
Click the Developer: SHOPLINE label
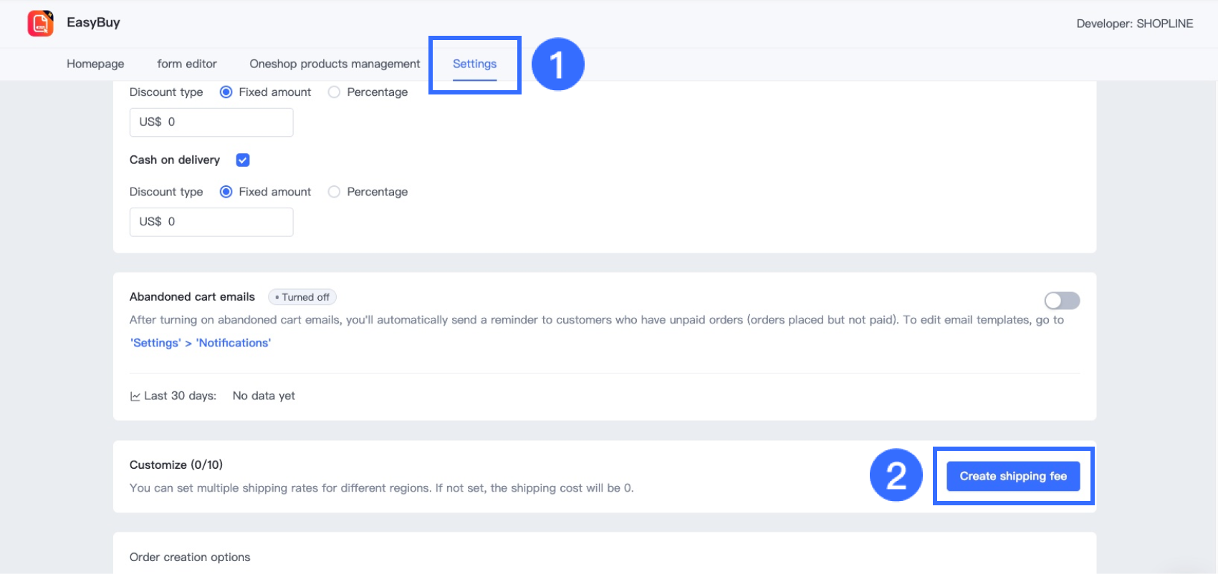click(x=1134, y=24)
